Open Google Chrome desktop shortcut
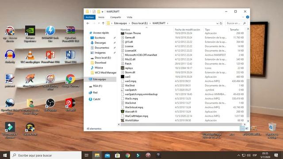This screenshot has height=159, width=283. coord(70,81)
